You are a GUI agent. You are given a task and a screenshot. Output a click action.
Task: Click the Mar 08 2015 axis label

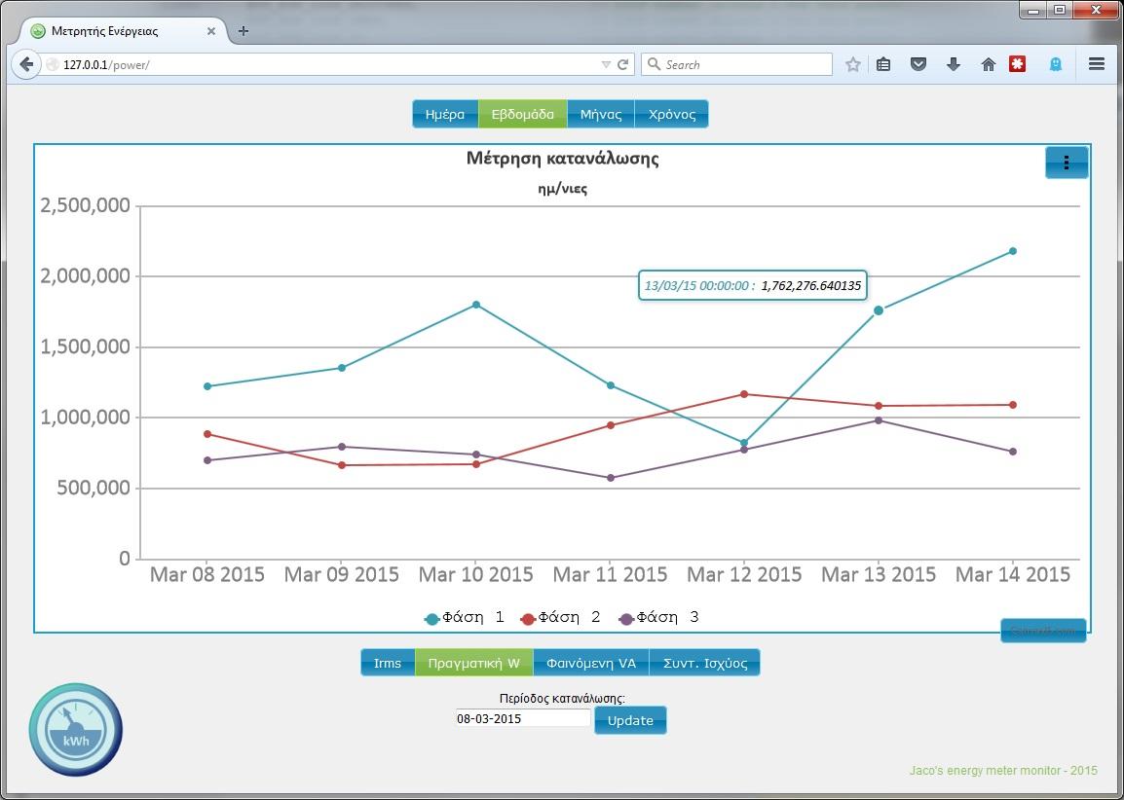click(207, 574)
